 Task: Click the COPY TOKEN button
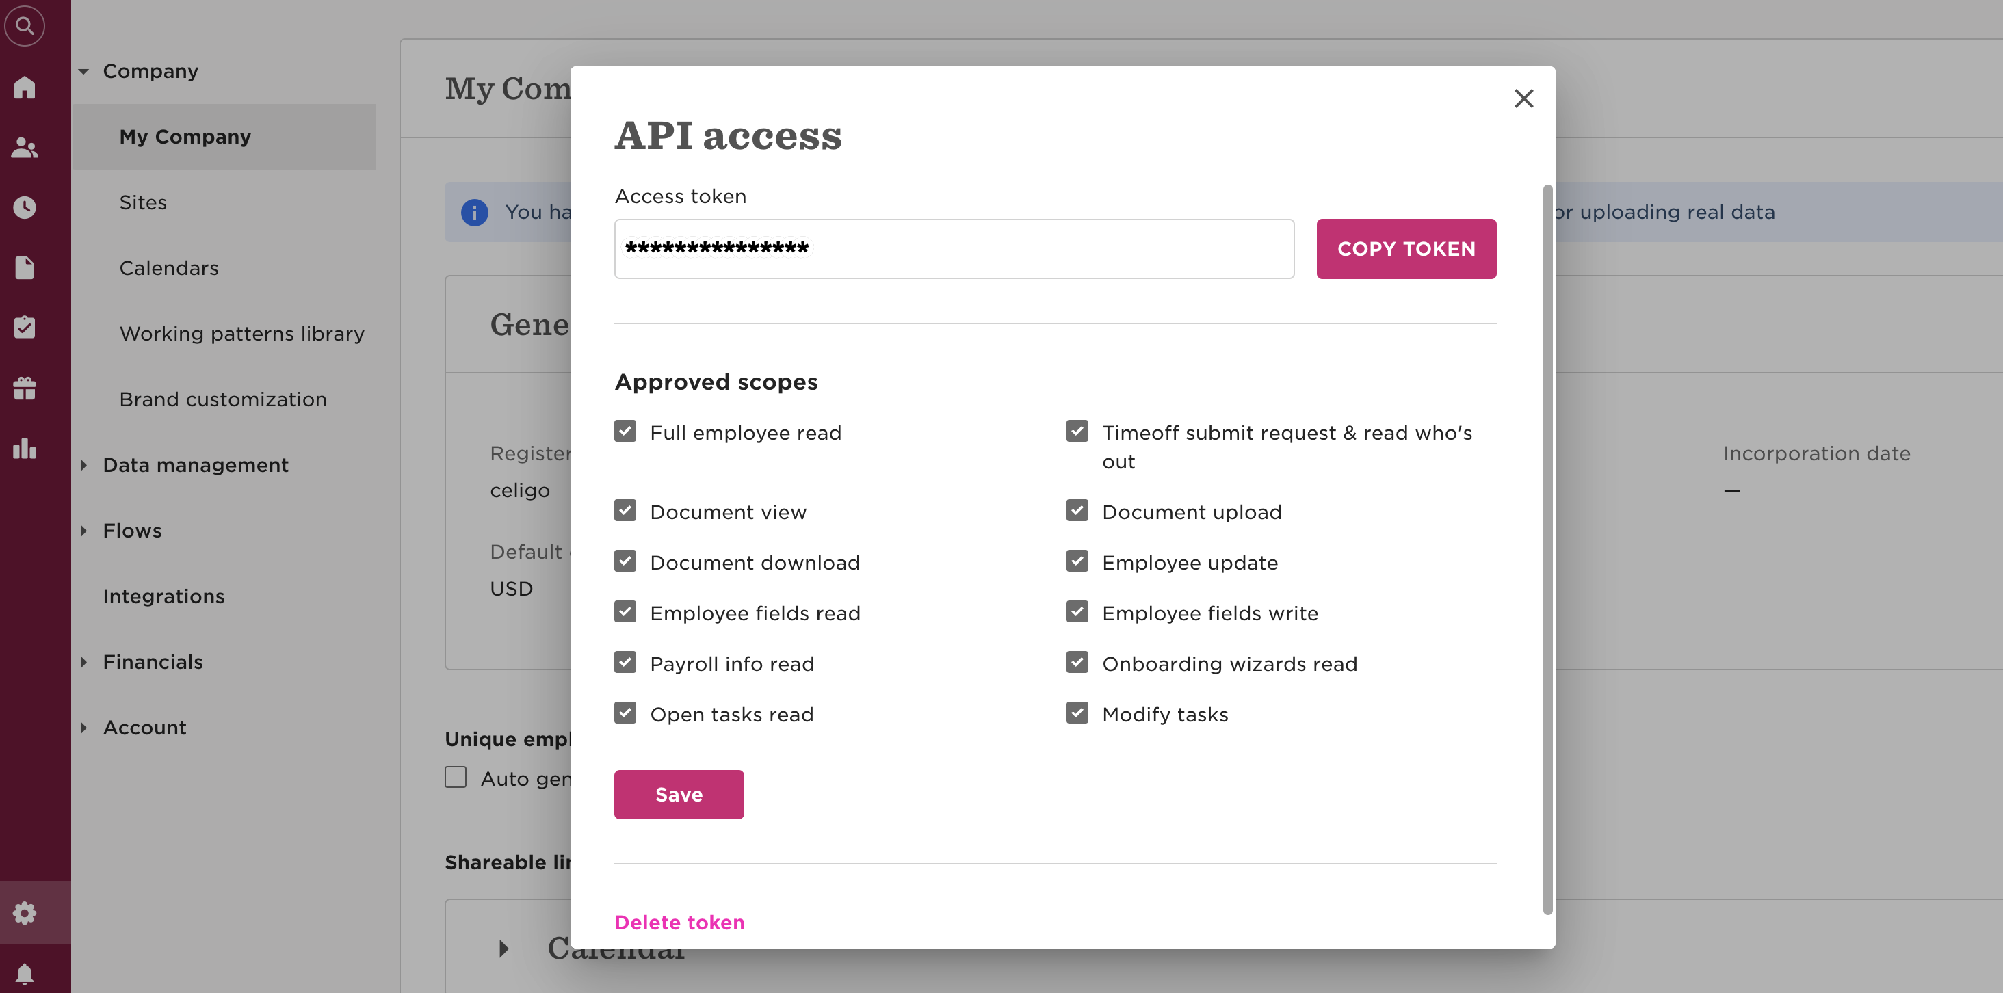tap(1406, 249)
